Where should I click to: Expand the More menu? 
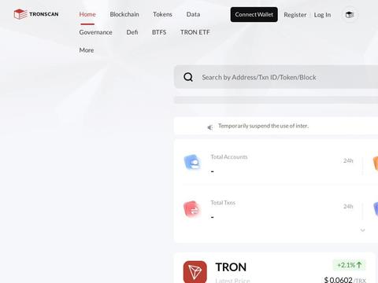pyautogui.click(x=87, y=50)
